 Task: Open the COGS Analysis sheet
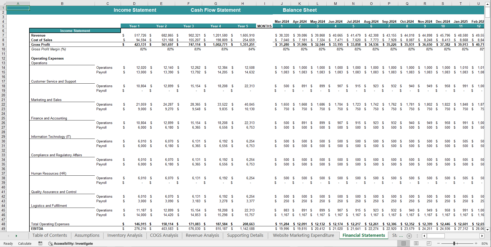[x=164, y=235]
